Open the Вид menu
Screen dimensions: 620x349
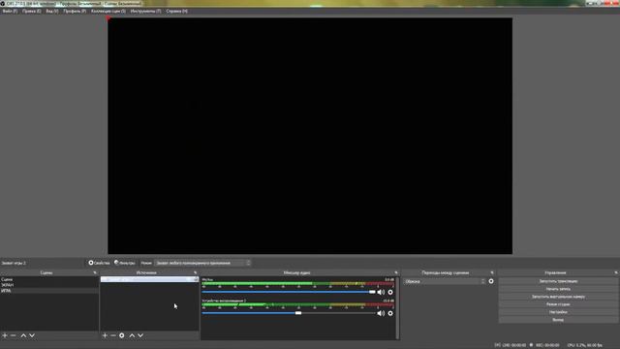click(x=51, y=11)
